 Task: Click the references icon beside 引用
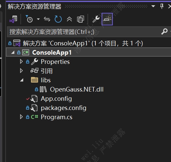coord(35,70)
